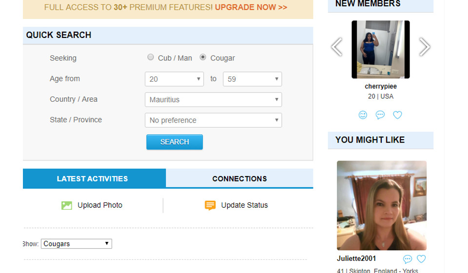Open the minimum age dropdown showing 20
The width and height of the screenshot is (468, 273).
pyautogui.click(x=174, y=79)
